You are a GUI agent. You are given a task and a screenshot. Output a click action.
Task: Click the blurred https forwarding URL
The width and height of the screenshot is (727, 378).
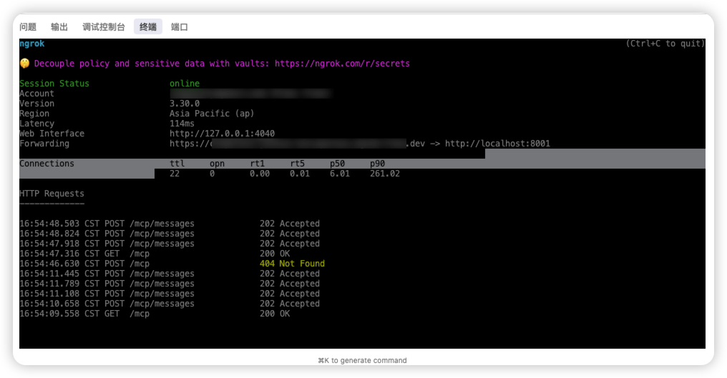point(301,144)
